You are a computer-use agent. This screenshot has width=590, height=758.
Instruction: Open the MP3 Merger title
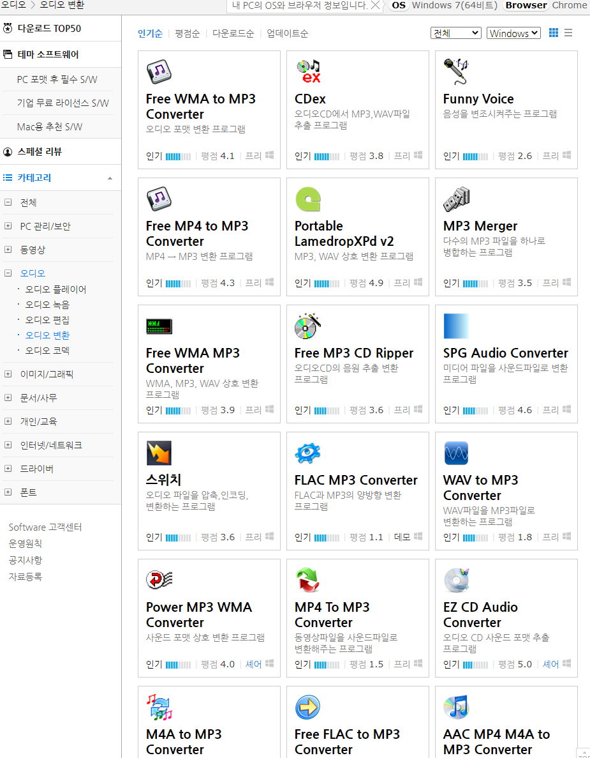coord(480,226)
